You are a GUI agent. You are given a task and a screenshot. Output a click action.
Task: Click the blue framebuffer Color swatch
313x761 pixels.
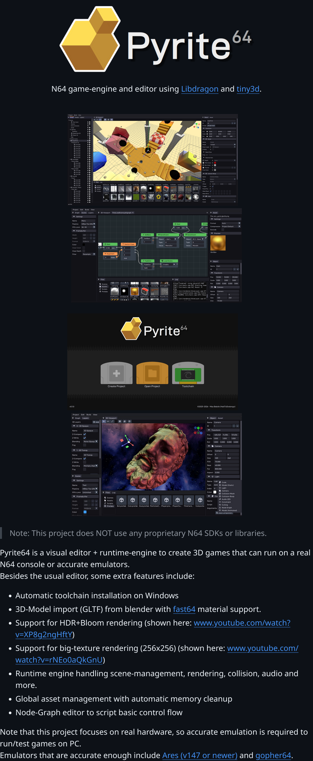click(x=85, y=512)
